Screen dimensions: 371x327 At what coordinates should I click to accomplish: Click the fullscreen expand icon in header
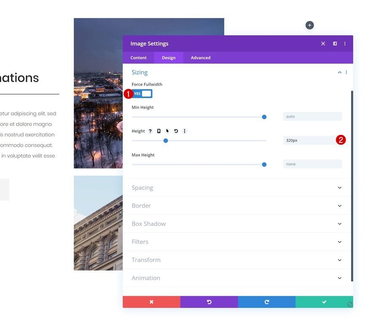tap(323, 43)
